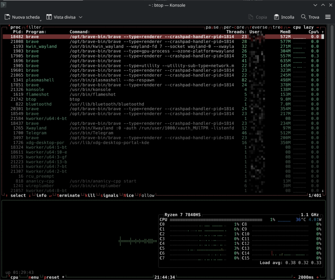The height and width of the screenshot is (280, 335).
Task: Click the Konsole vertical scrollbar
Action: (x=332, y=152)
